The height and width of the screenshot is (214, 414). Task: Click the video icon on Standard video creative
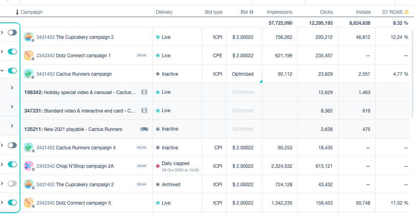pos(144,111)
